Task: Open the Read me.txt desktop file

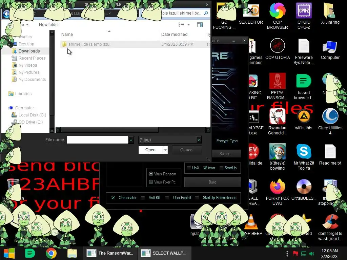Action: pos(330,154)
